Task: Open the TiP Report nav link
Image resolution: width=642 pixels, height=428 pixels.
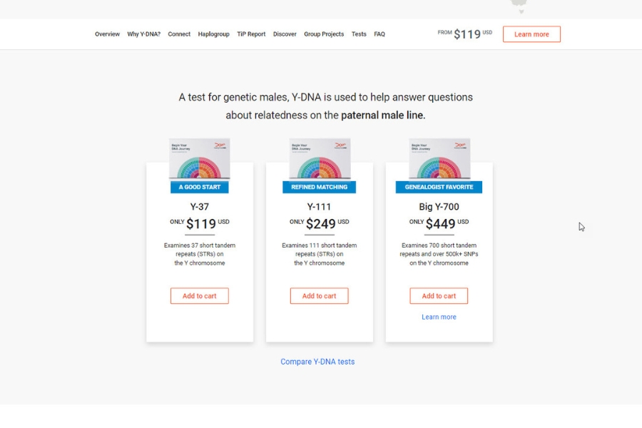Action: (x=251, y=34)
